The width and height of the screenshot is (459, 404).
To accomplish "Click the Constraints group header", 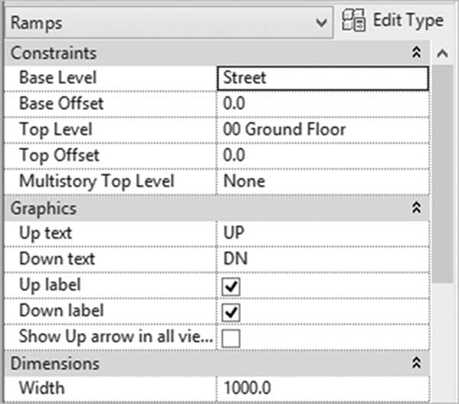I will (217, 53).
